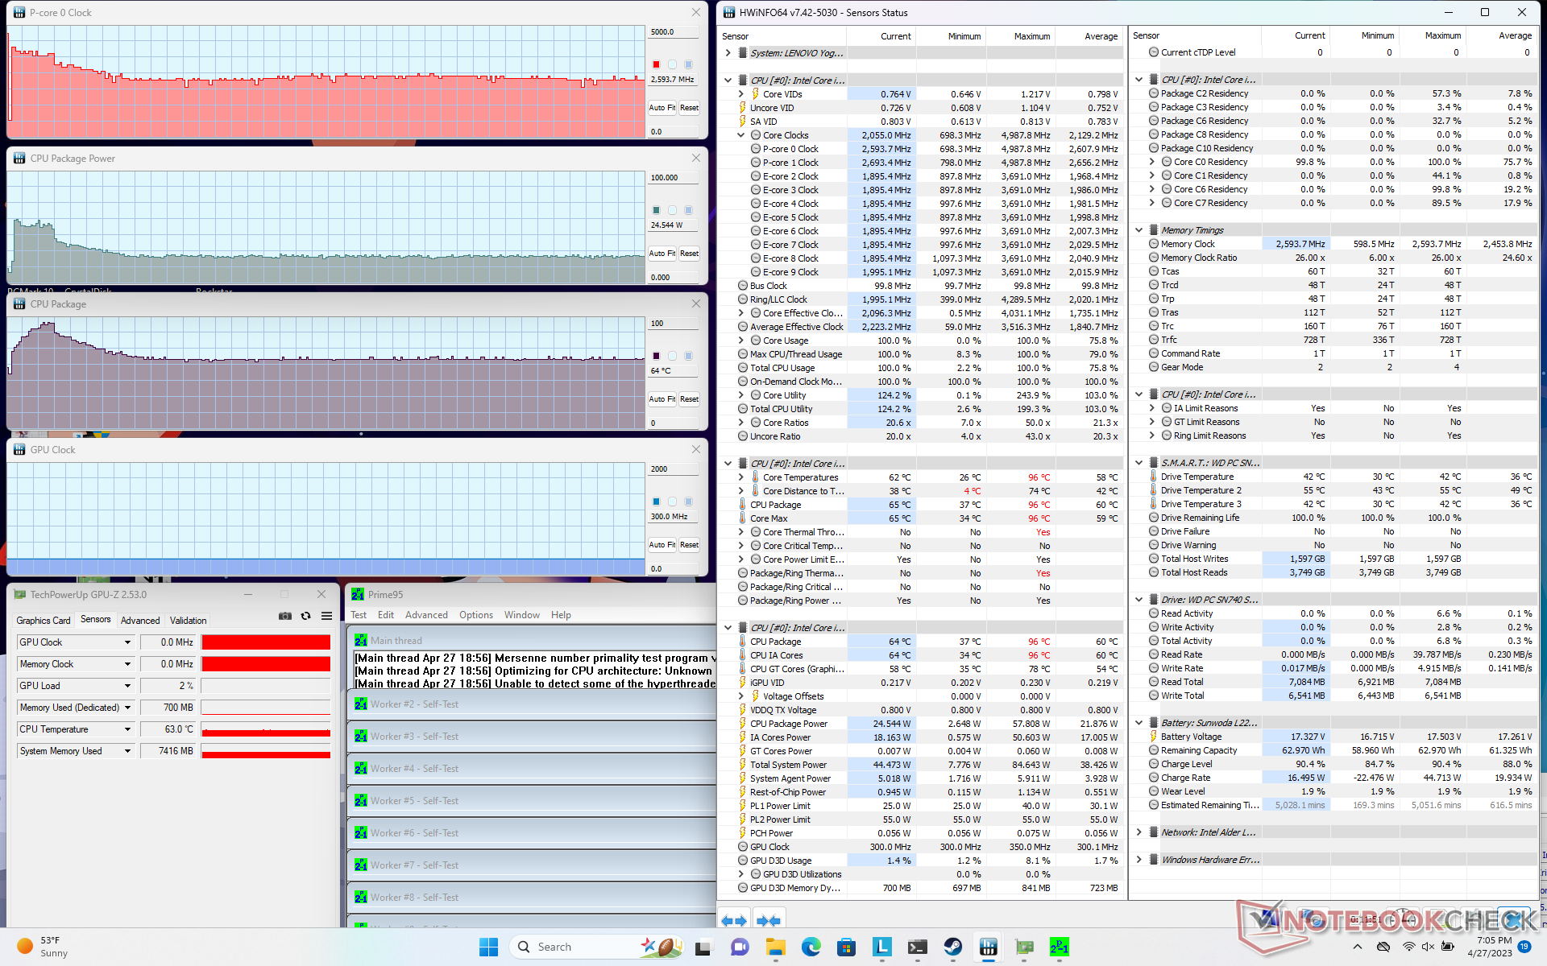Click the red color swatch on the P-core 0 Clock graph
1547x966 pixels.
(656, 64)
